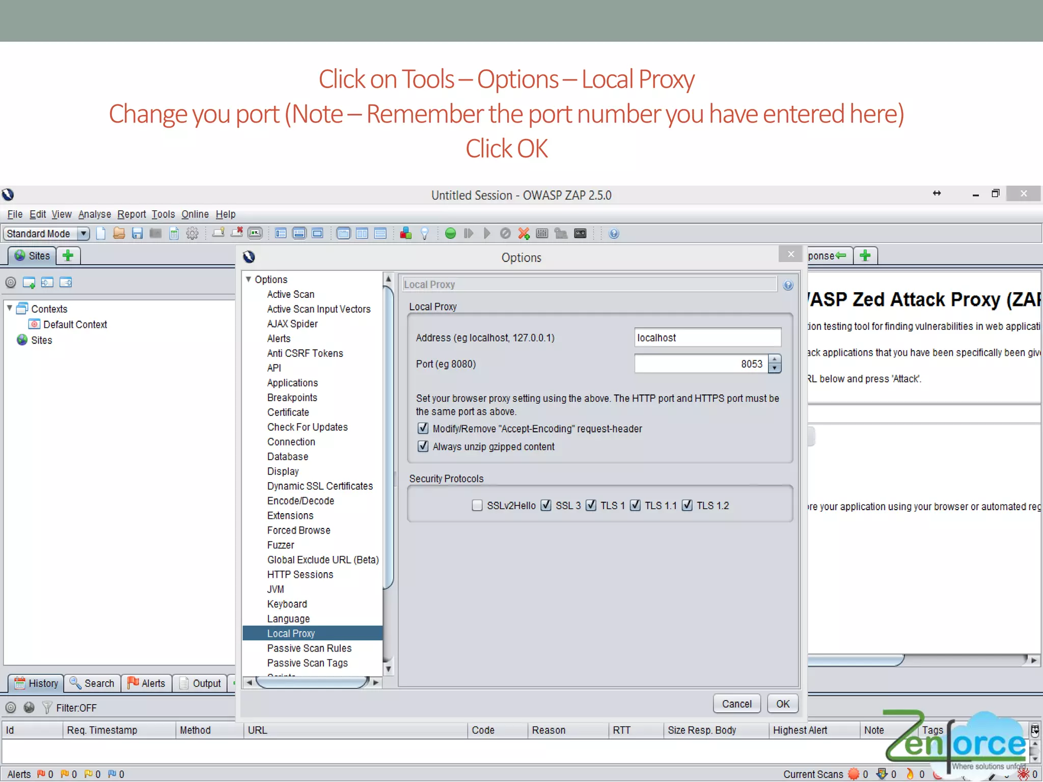Click the options tree scroll-up arrow

[389, 278]
